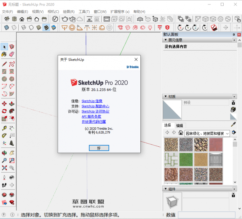Select the Pencil line tool
This screenshot has width=242, height=219.
pos(4,64)
